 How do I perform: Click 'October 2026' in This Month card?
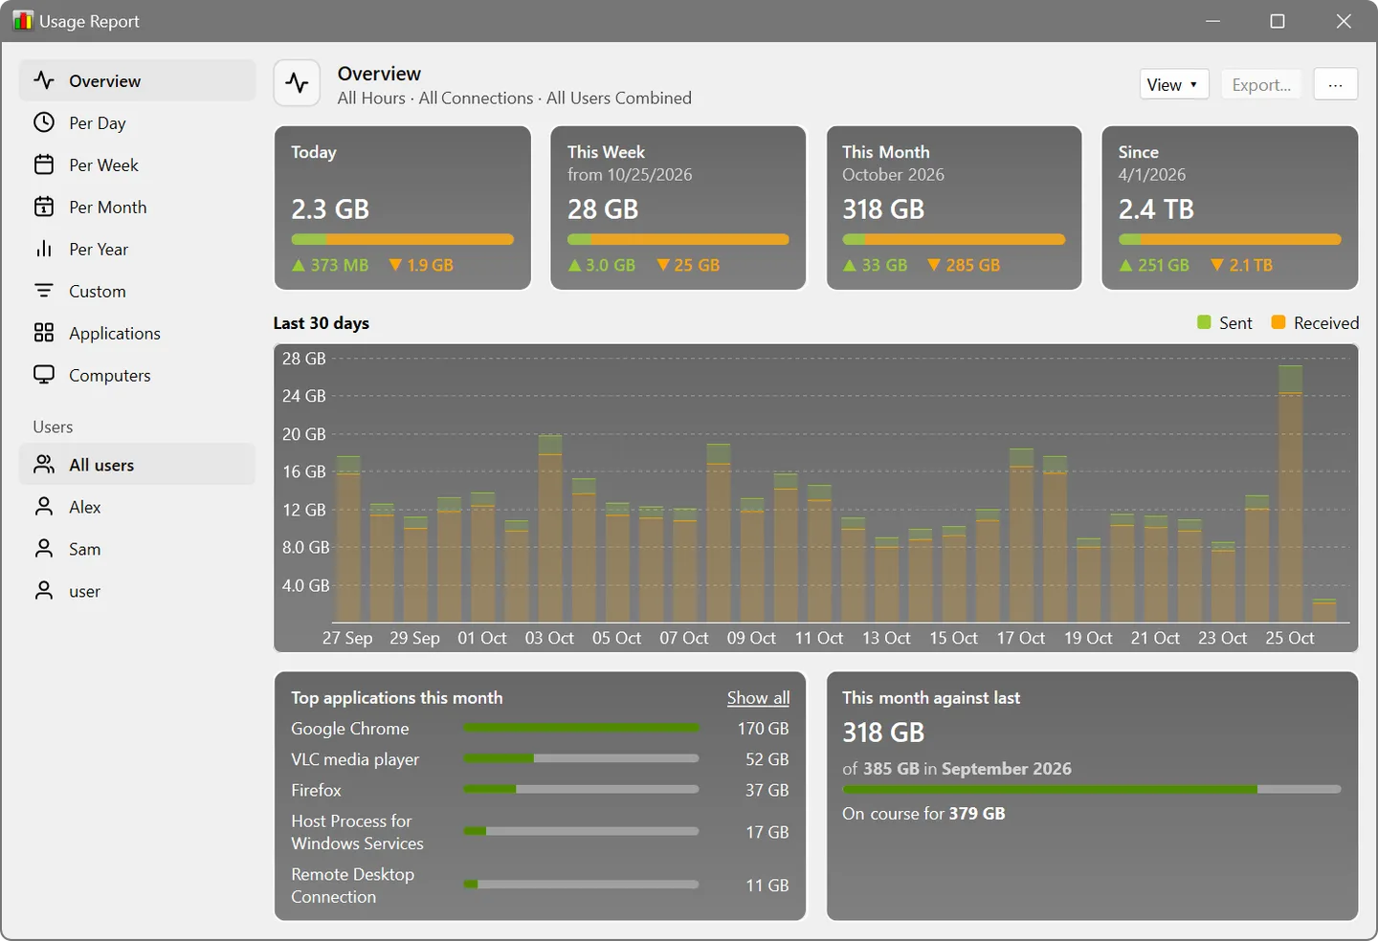893,175
